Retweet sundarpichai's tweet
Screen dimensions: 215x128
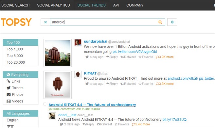(128, 57)
